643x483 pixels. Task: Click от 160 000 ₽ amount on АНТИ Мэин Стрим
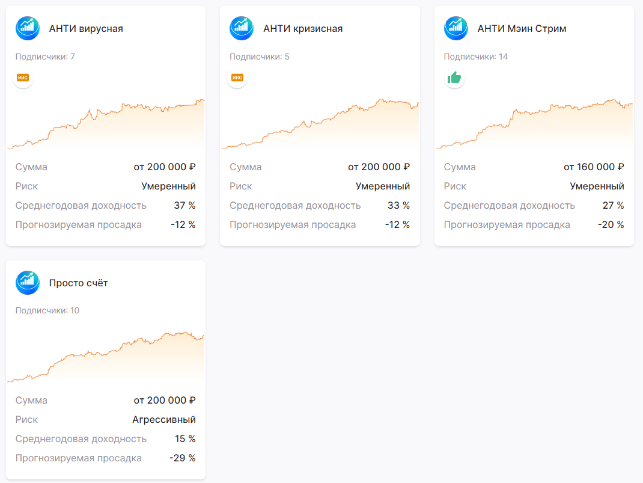coord(595,167)
